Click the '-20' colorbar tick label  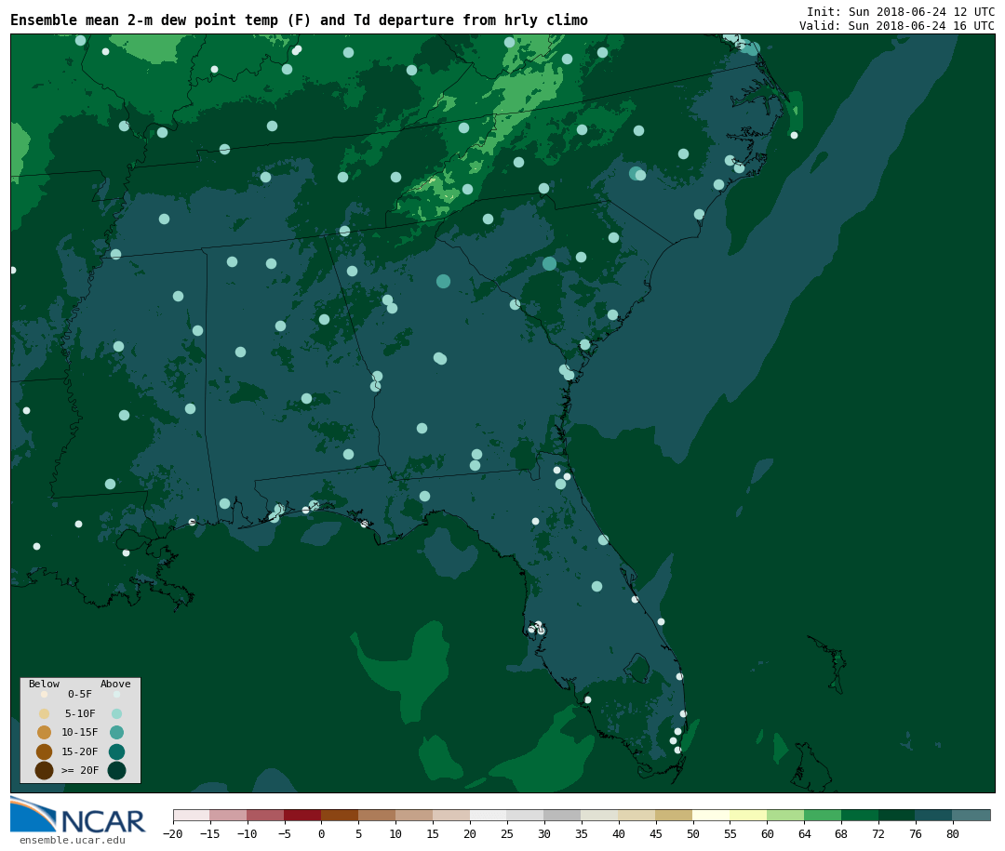click(x=172, y=834)
